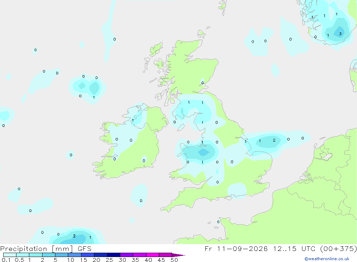Select the 35–40 mm legend swatch
The image size is (357, 262).
[x=140, y=255]
